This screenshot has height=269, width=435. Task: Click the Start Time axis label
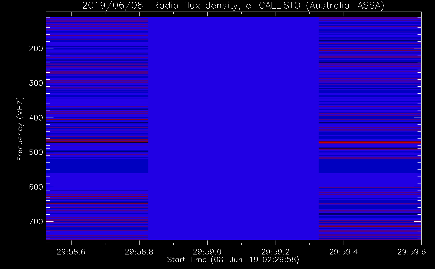[233, 260]
